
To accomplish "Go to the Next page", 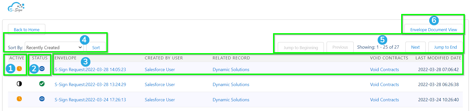I will coord(415,47).
